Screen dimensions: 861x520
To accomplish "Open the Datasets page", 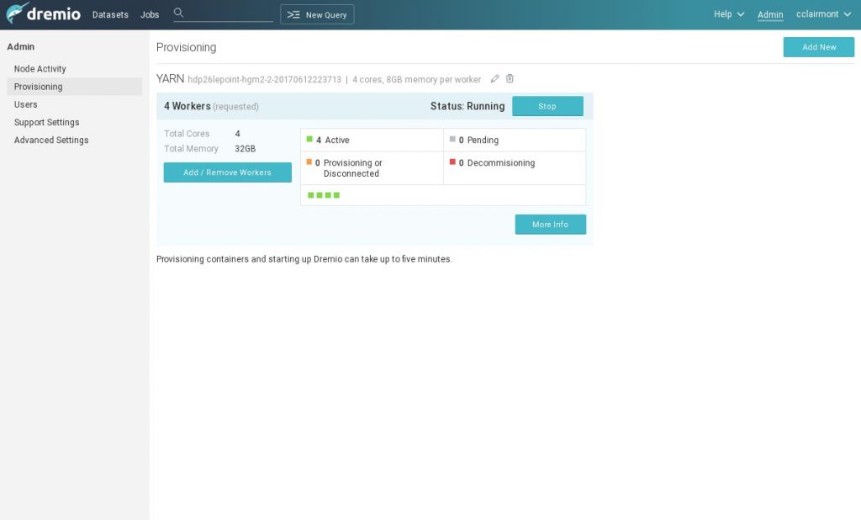I will tap(110, 14).
